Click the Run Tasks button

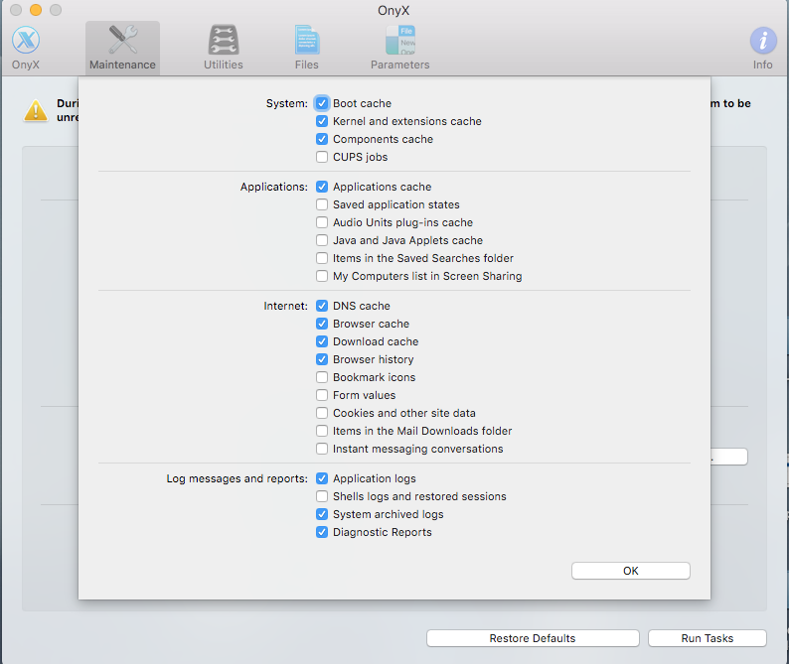(x=707, y=638)
